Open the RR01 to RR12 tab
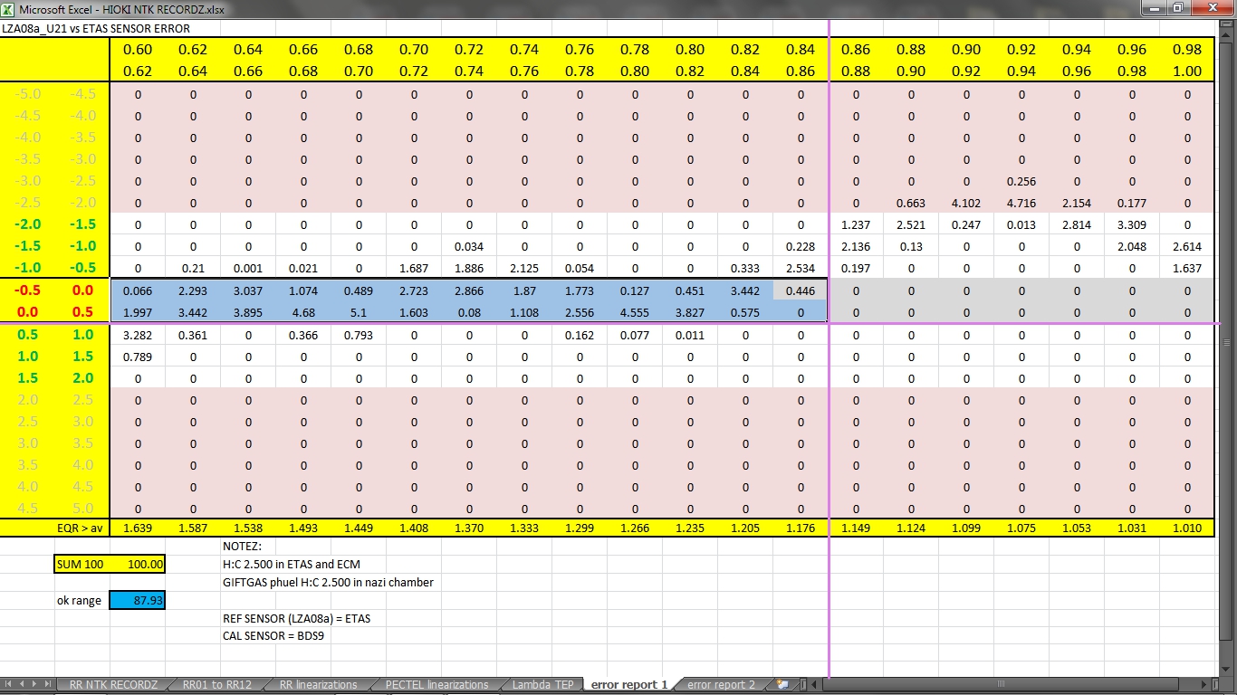 coord(216,685)
